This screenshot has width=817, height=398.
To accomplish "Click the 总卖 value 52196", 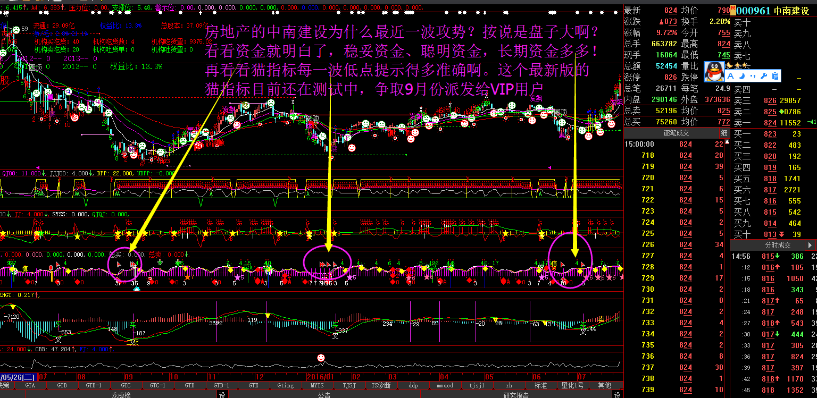I will coord(666,111).
